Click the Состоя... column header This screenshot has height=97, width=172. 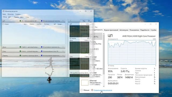click(x=39, y=24)
